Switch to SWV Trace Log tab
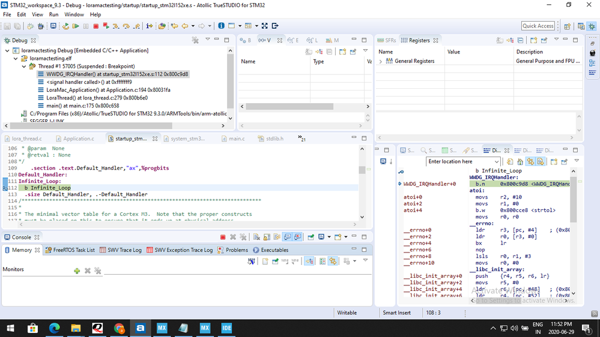Viewport: 600px width, 337px height. 121,250
